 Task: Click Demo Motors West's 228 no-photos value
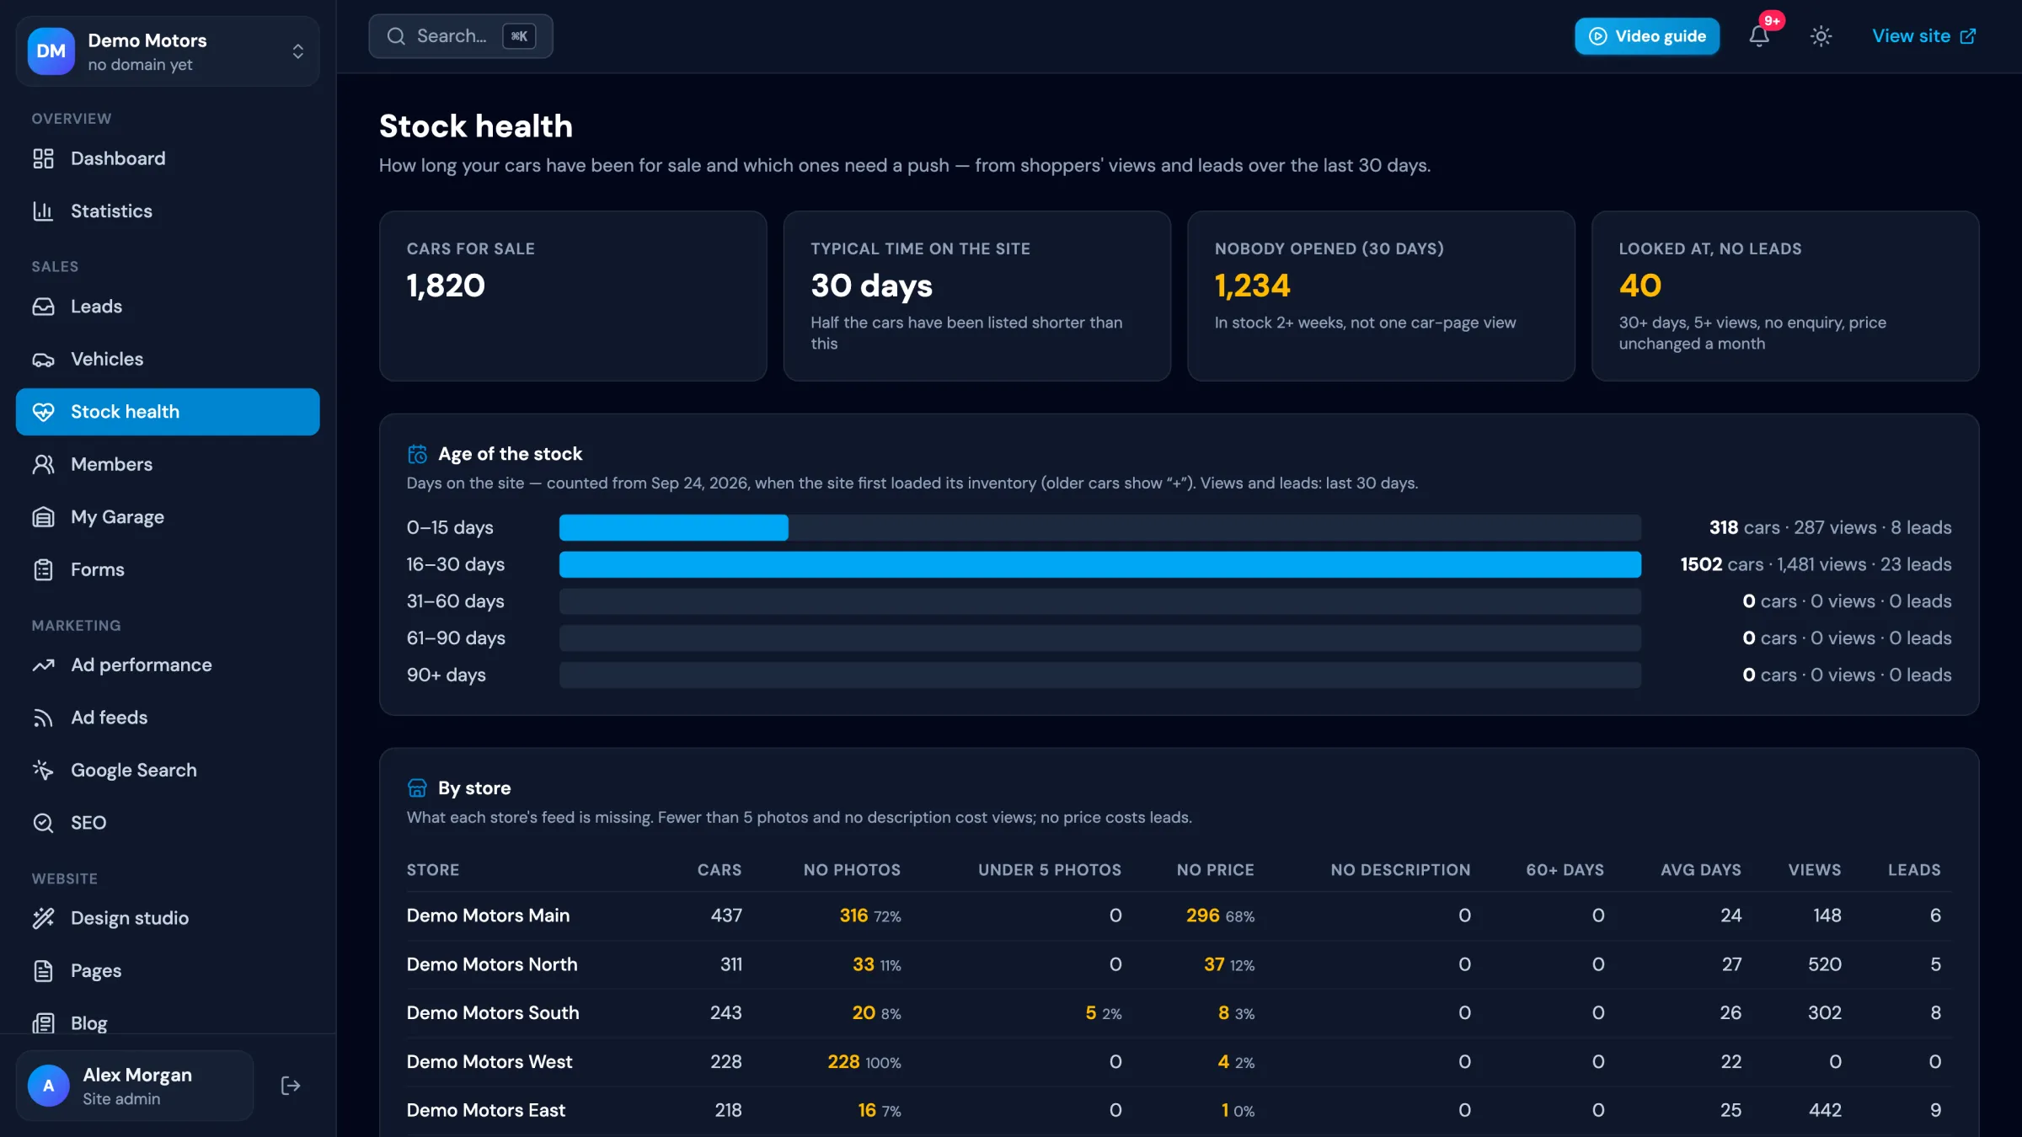(843, 1062)
